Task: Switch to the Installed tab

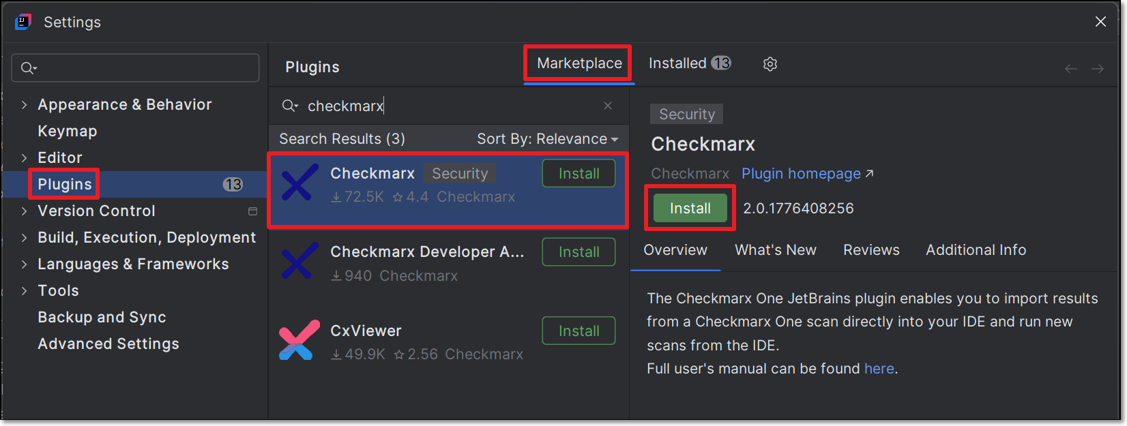Action: [x=690, y=63]
